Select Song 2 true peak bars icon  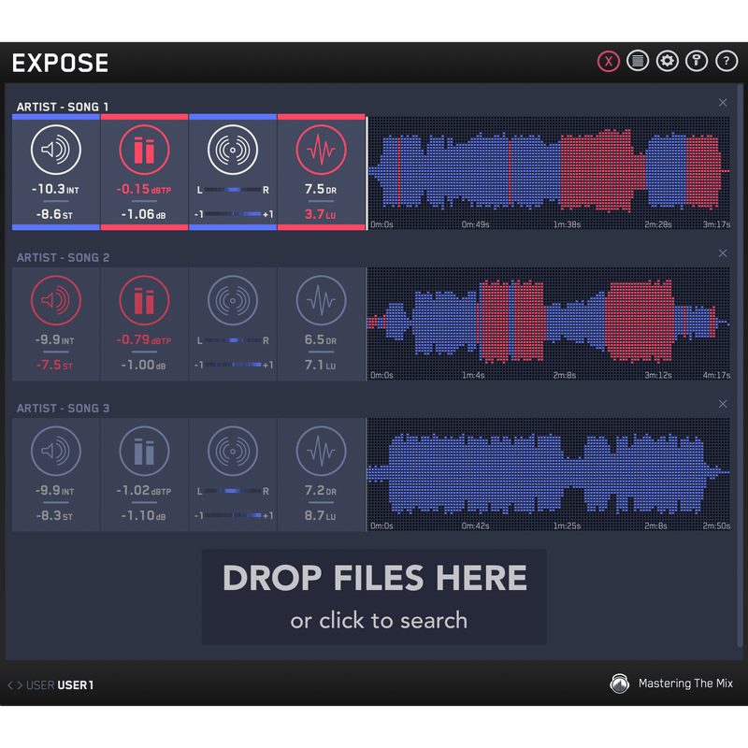(144, 300)
